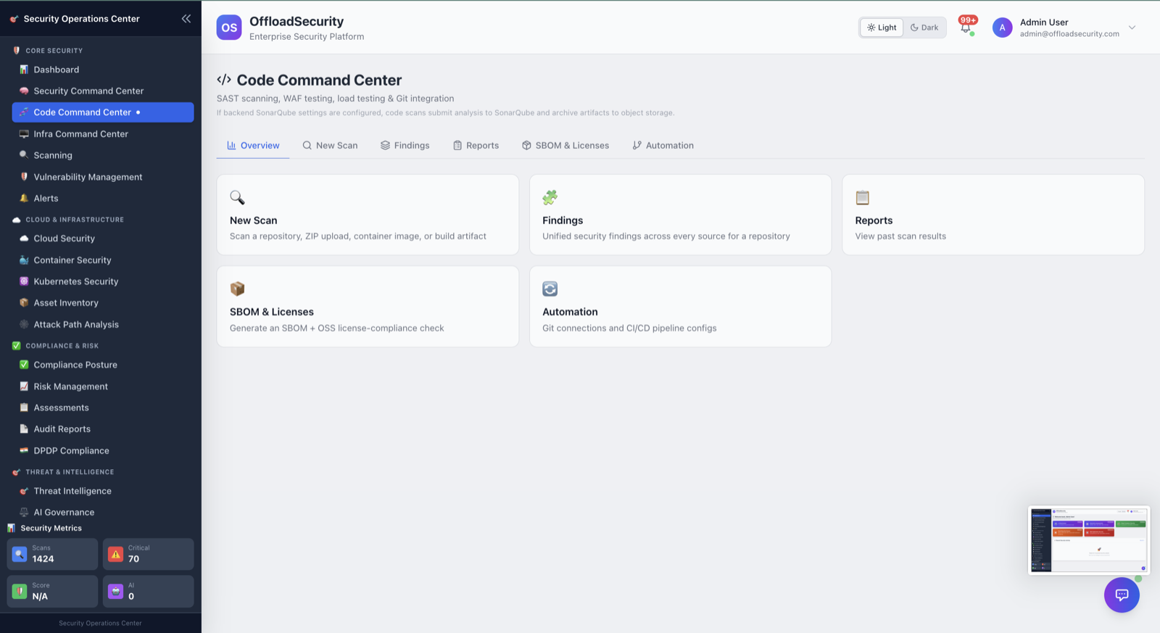Click the Kubernetes Security icon
The image size is (1160, 633).
(24, 281)
